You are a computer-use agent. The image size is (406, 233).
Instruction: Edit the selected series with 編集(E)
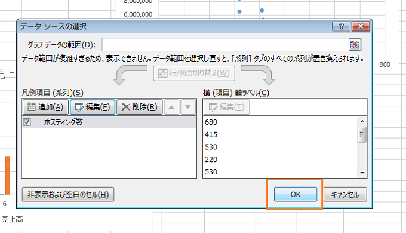tap(93, 107)
